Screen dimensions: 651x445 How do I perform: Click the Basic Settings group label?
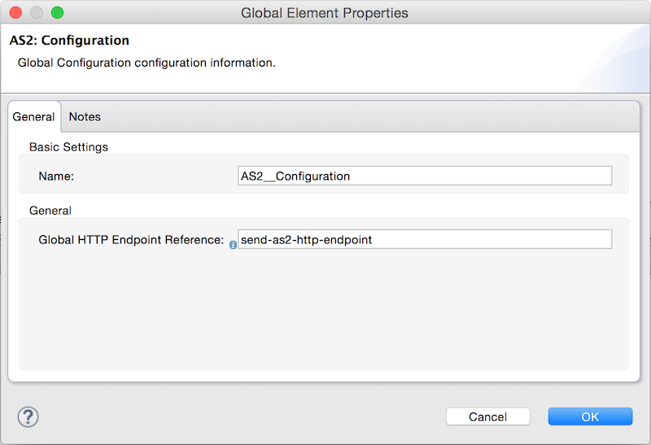(68, 147)
